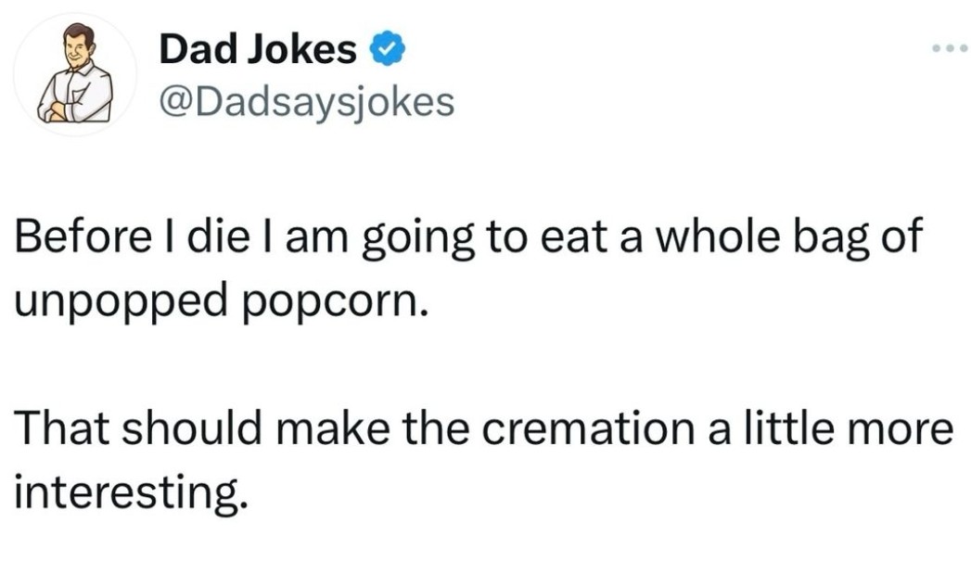Click the word "should" in the second paragraph
Screen dimensions: 971x561
coord(191,428)
